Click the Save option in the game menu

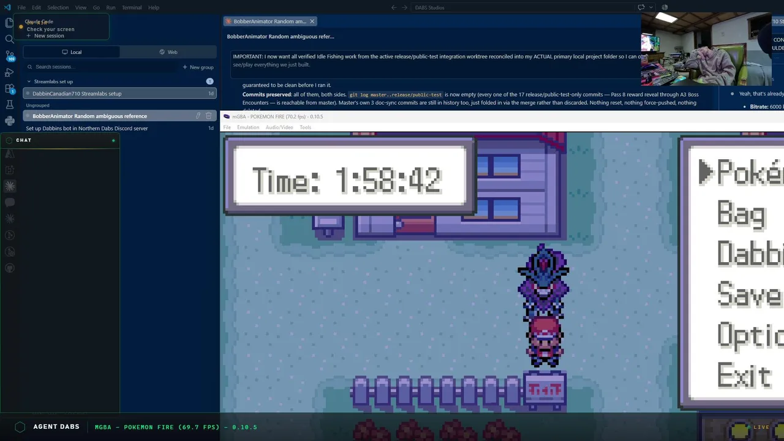750,294
